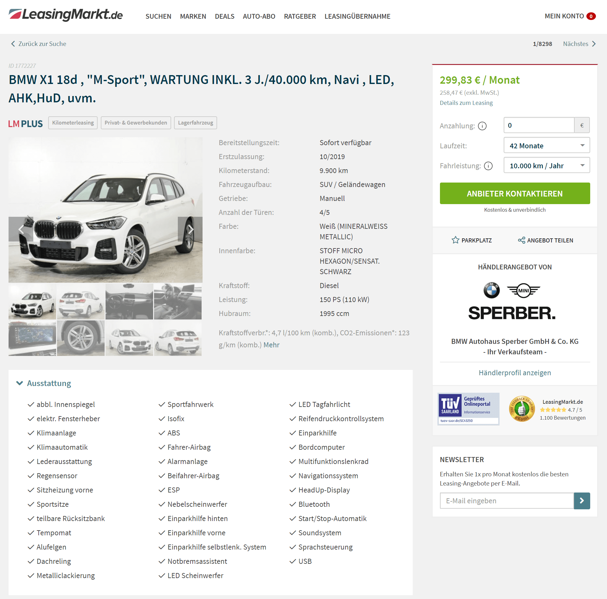Open the SUCHEN menu
The height and width of the screenshot is (599, 607).
(x=158, y=16)
